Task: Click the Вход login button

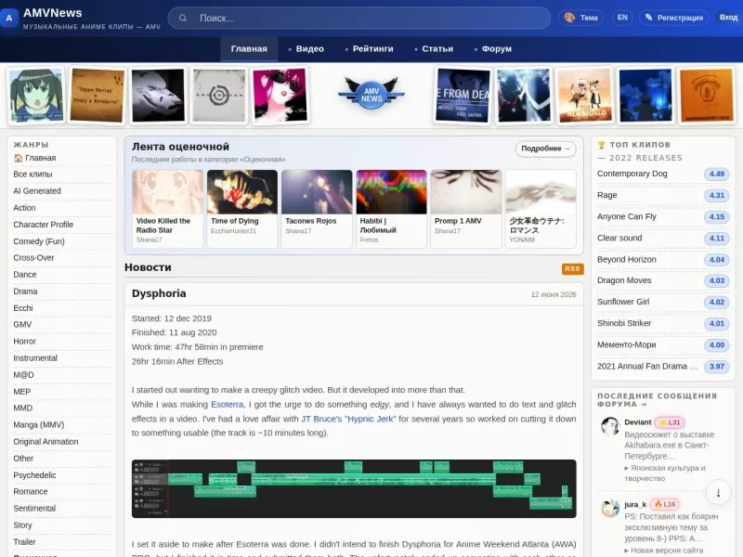Action: coord(728,18)
